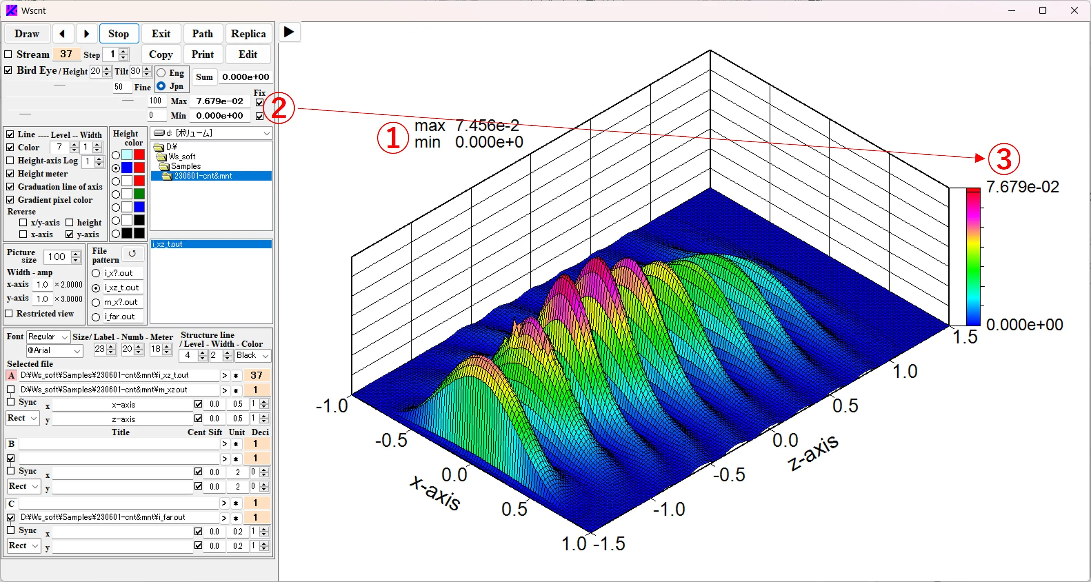
Task: Click the next stream navigation arrow
Action: click(86, 33)
